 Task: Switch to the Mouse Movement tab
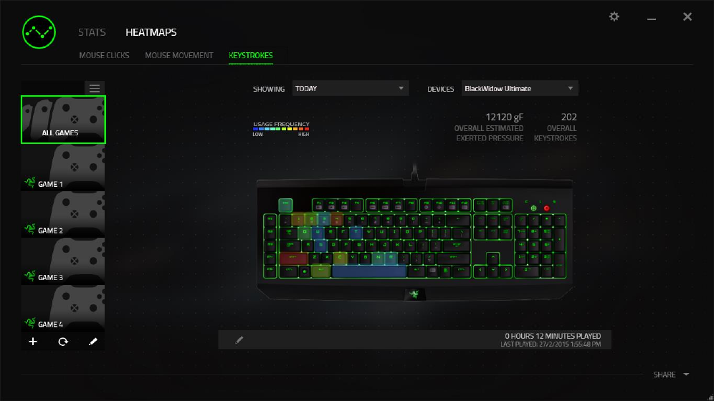coord(179,55)
